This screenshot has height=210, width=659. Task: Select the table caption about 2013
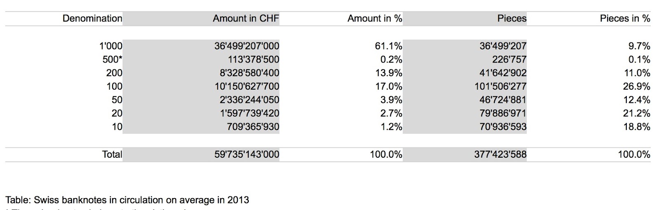[x=127, y=200]
